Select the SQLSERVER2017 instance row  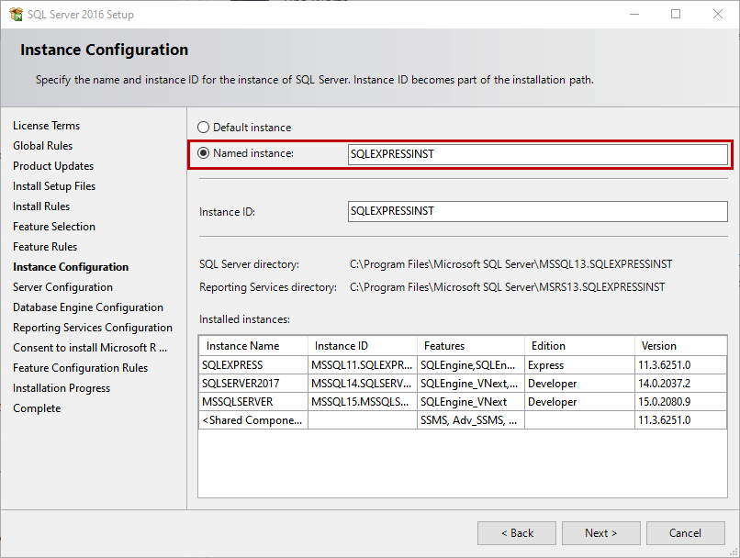point(253,384)
